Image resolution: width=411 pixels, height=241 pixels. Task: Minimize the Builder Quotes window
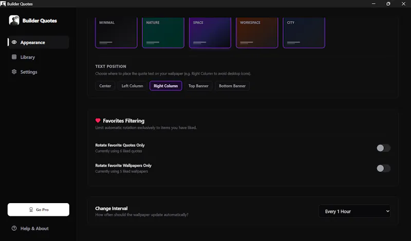(x=373, y=4)
